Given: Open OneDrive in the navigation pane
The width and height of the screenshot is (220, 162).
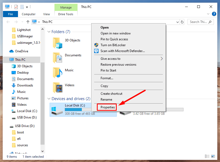Looking at the screenshot, I should pos(19,51).
